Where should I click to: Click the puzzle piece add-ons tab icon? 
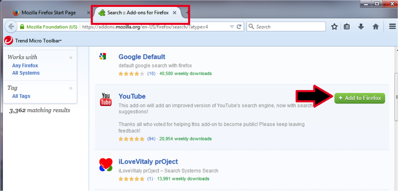102,13
